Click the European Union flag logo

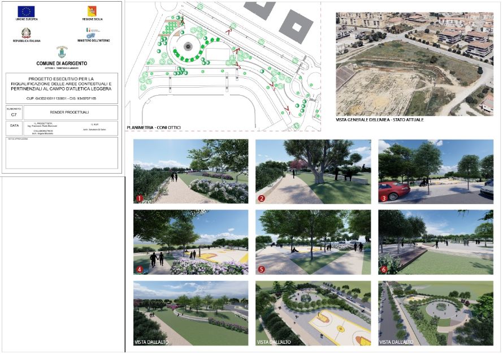[x=25, y=11]
